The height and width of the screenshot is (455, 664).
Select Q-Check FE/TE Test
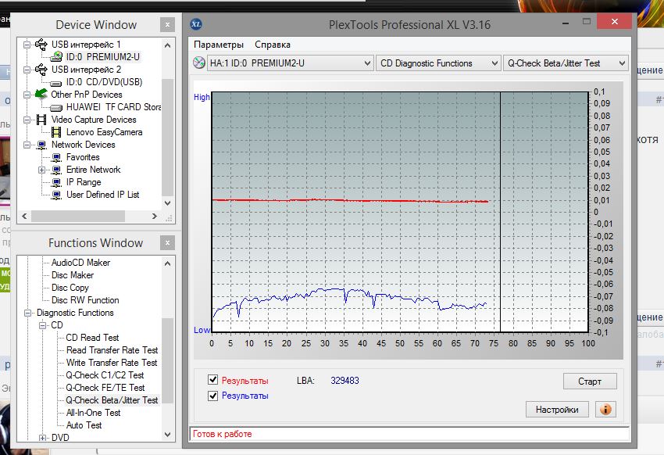(105, 388)
